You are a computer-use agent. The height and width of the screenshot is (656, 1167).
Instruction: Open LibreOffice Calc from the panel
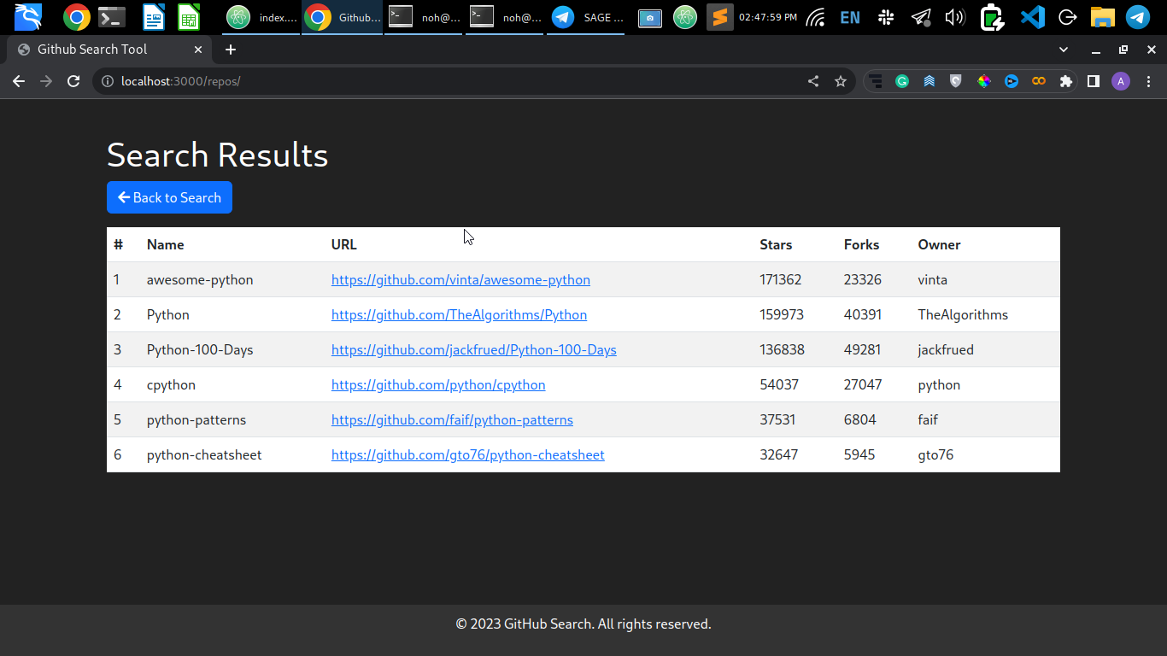coord(189,17)
